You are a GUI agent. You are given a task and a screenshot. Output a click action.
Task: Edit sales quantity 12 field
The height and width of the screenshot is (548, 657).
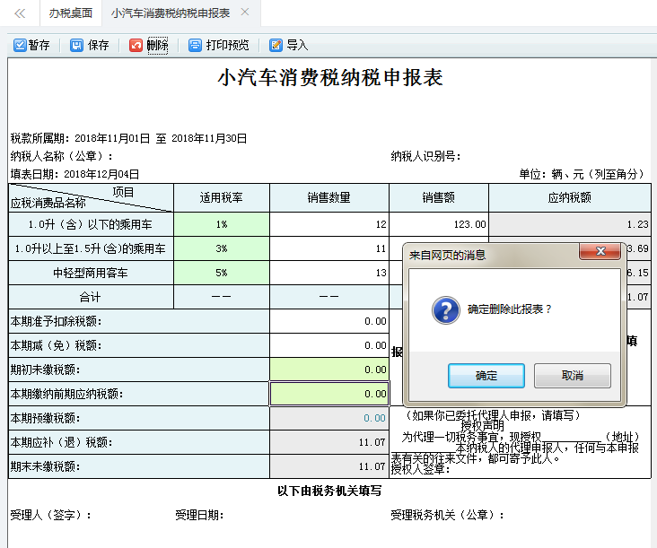329,224
